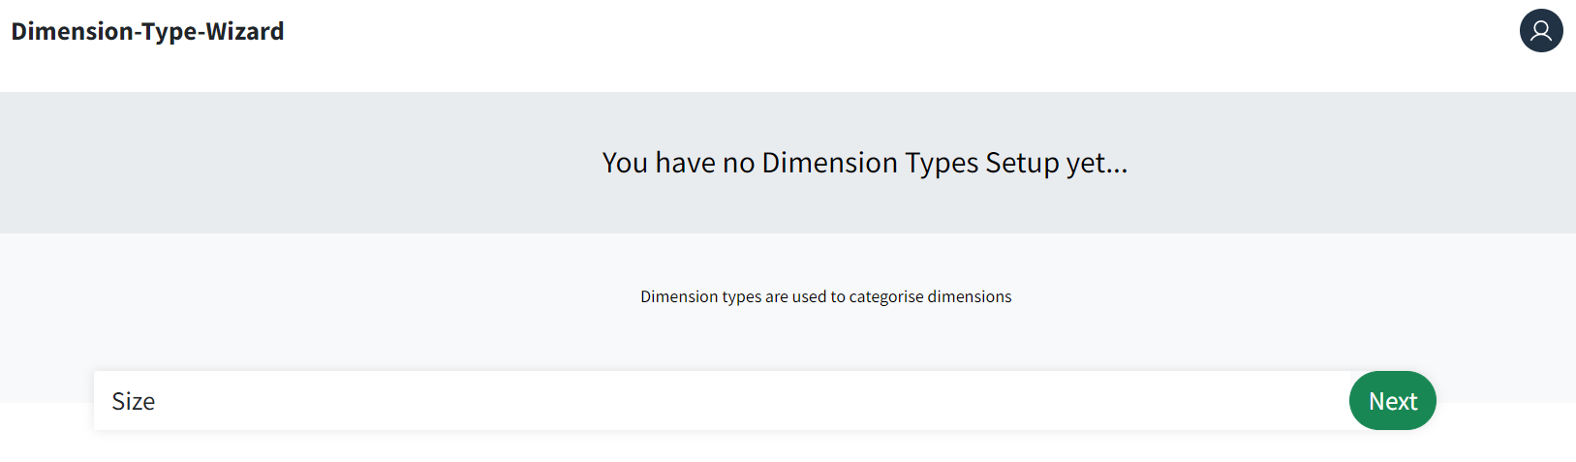This screenshot has width=1576, height=462.
Task: Select the 'You have no Dimension Types Setup yet' heading
Action: point(865,163)
